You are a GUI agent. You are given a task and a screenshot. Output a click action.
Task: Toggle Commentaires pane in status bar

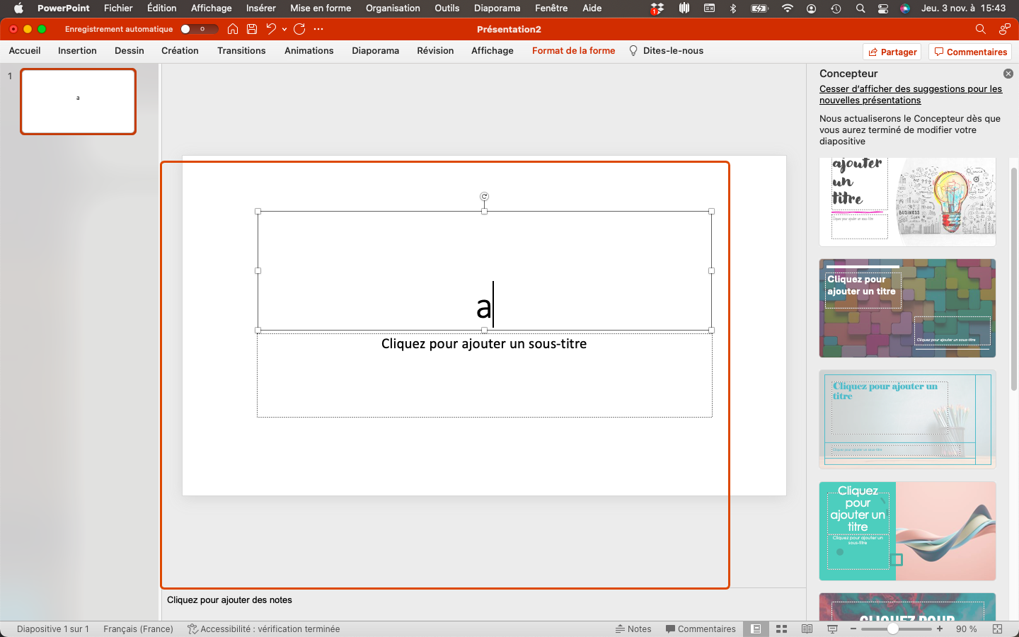(x=701, y=629)
